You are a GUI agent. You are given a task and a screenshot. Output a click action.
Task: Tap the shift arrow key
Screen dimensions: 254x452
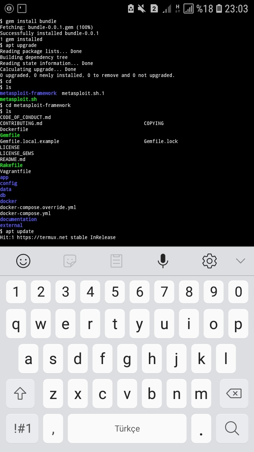point(20,393)
